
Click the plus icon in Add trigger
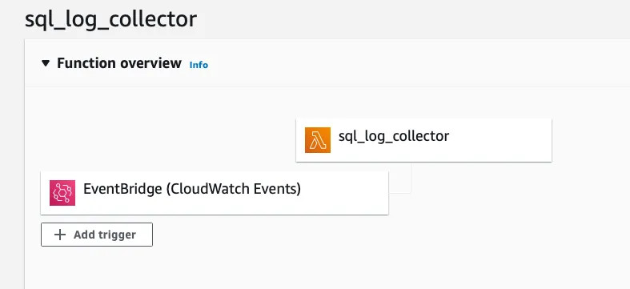(60, 235)
